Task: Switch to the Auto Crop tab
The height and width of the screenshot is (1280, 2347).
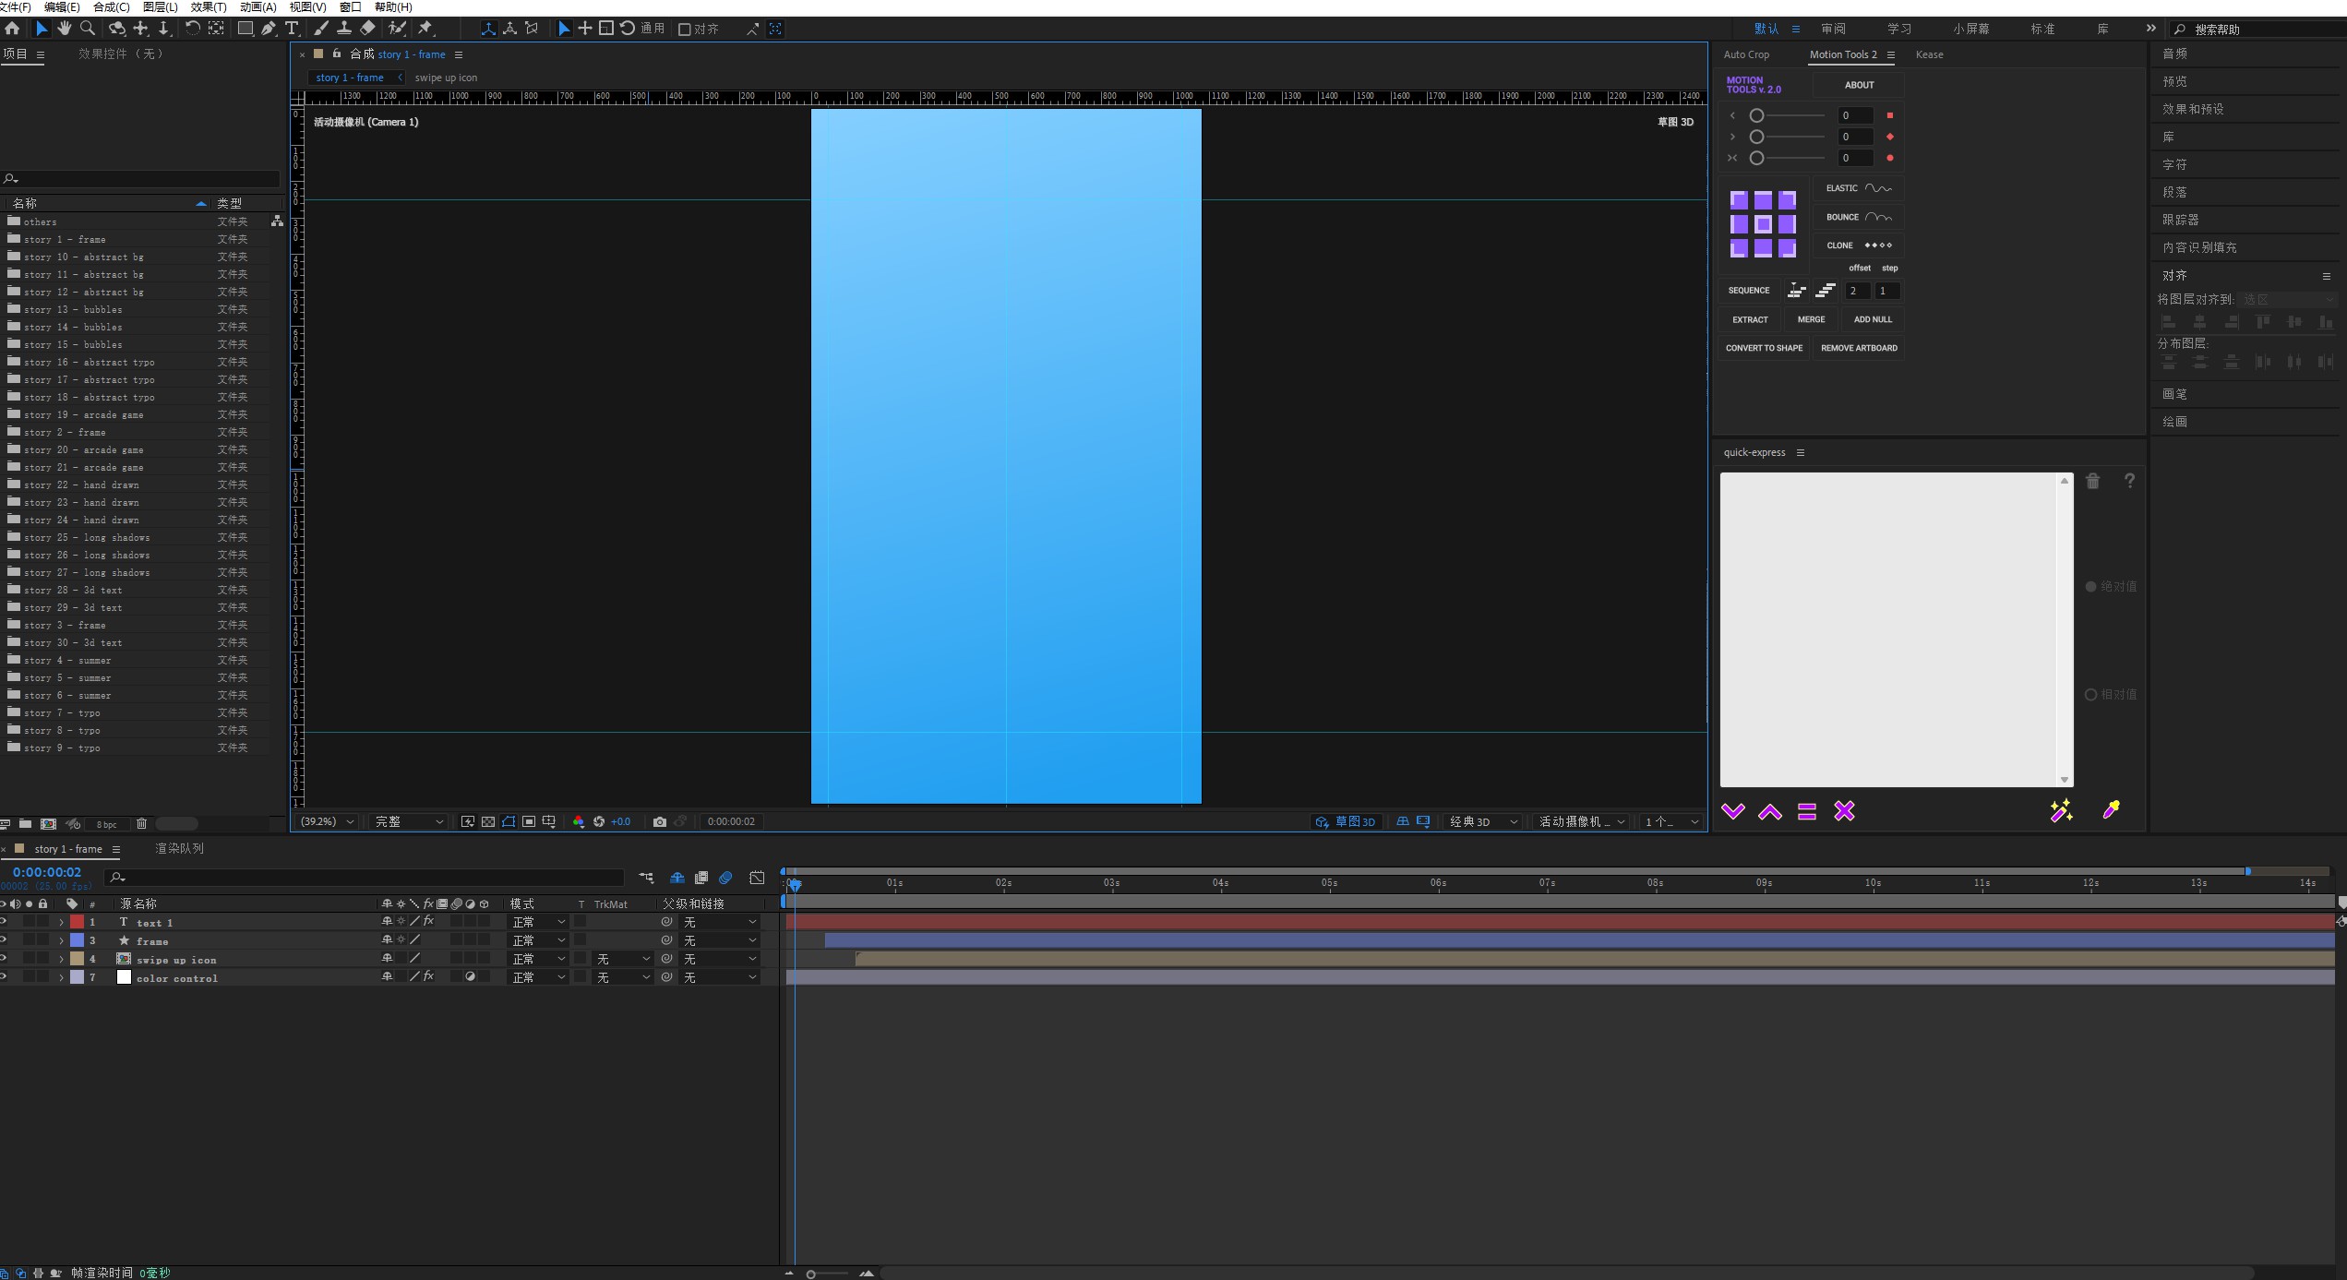Action: pos(1746,54)
